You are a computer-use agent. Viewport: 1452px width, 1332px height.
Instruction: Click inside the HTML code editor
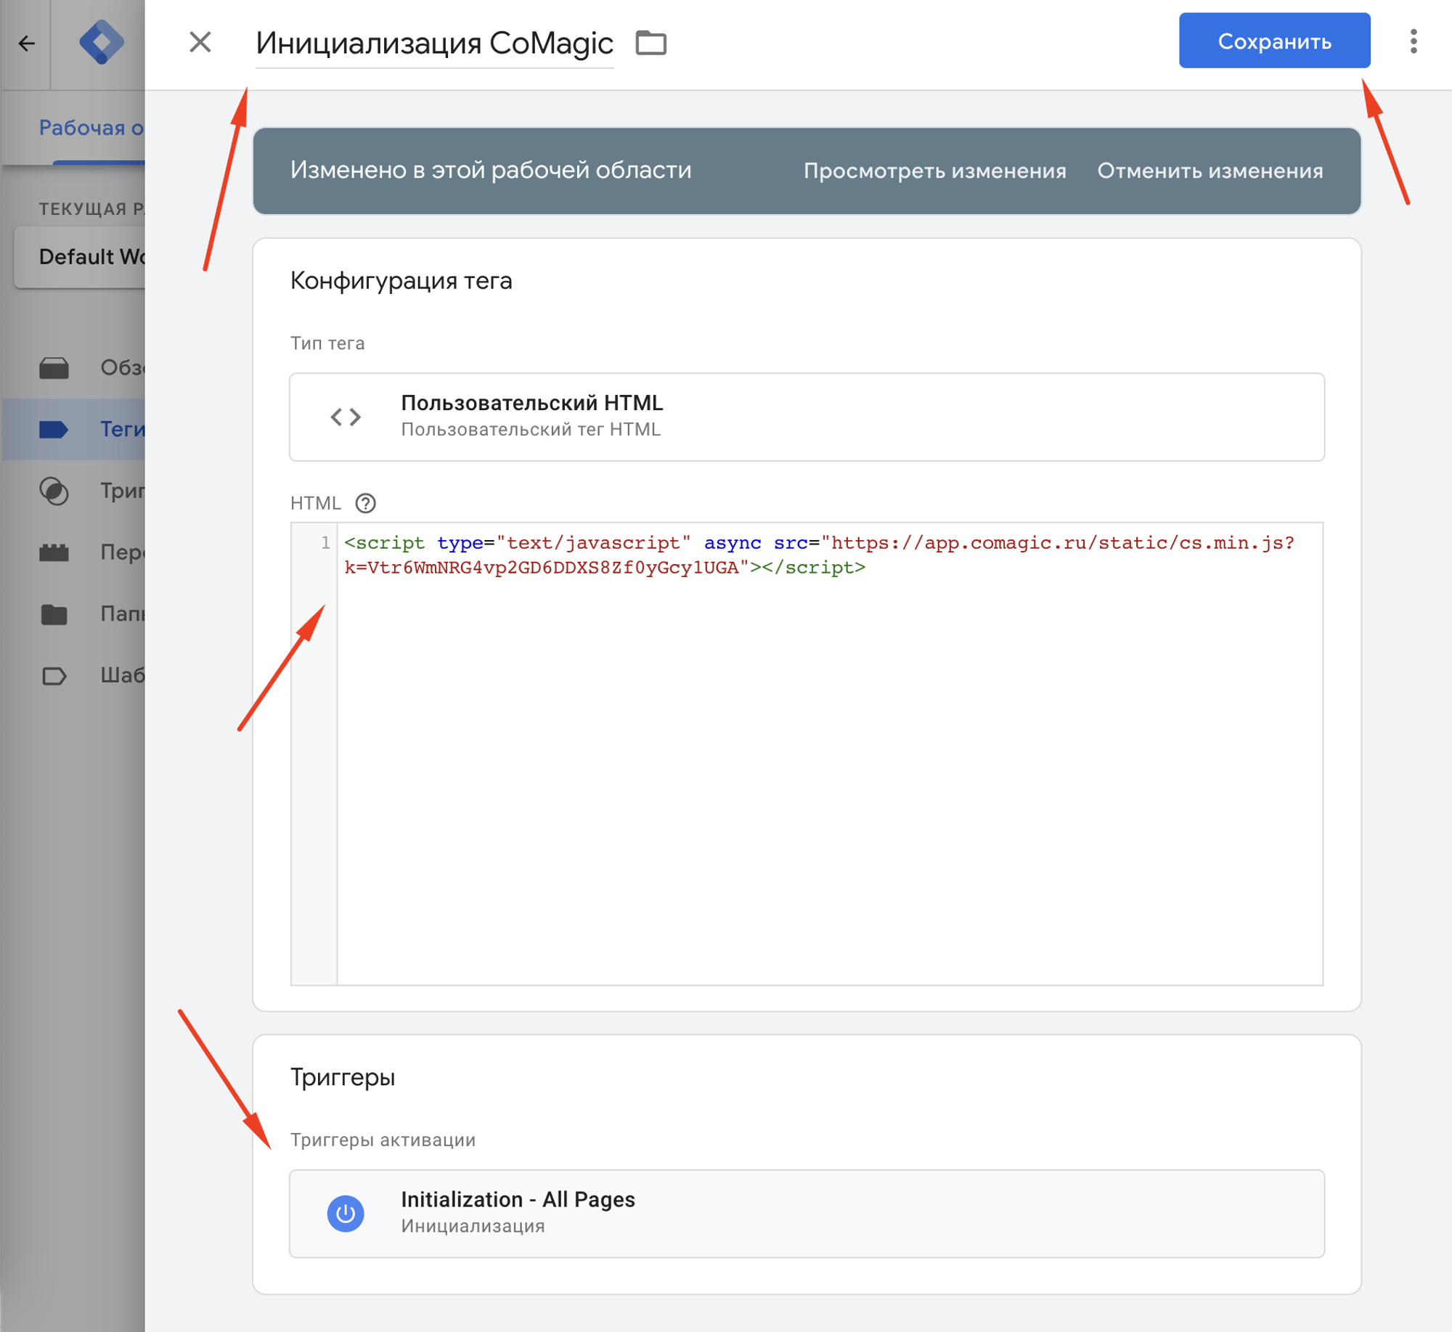tap(829, 753)
